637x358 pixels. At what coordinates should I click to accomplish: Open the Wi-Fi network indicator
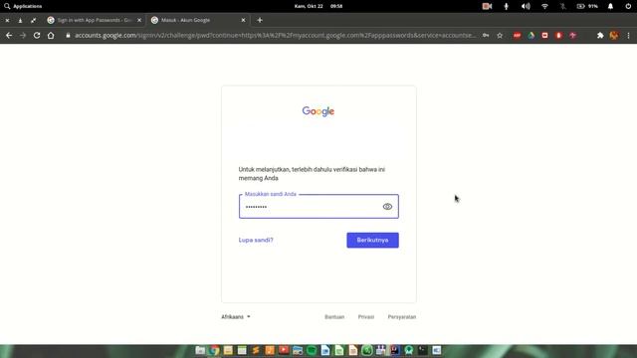tap(544, 6)
